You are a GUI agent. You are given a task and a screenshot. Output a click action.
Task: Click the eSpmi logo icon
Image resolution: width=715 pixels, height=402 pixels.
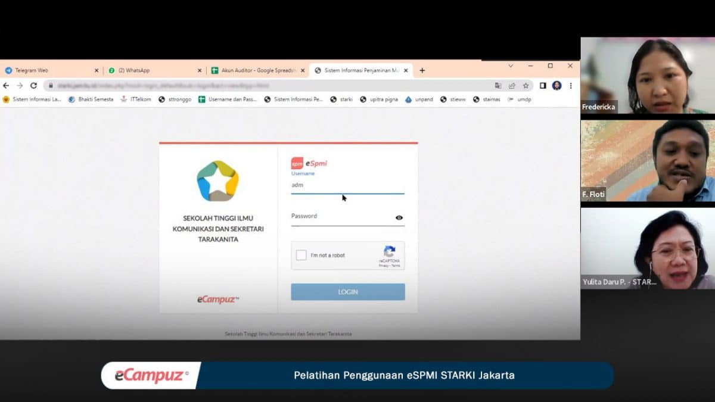coord(297,163)
